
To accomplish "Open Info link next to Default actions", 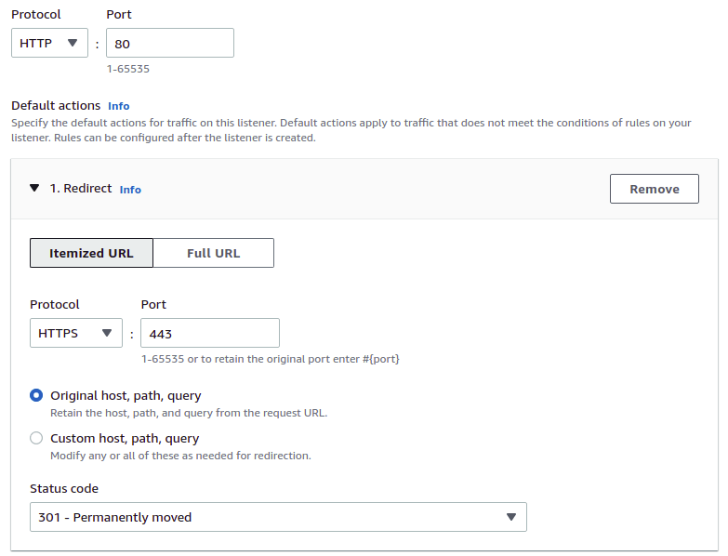I will [x=119, y=106].
